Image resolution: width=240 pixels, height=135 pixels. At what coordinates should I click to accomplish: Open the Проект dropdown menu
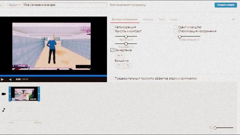(x=14, y=5)
